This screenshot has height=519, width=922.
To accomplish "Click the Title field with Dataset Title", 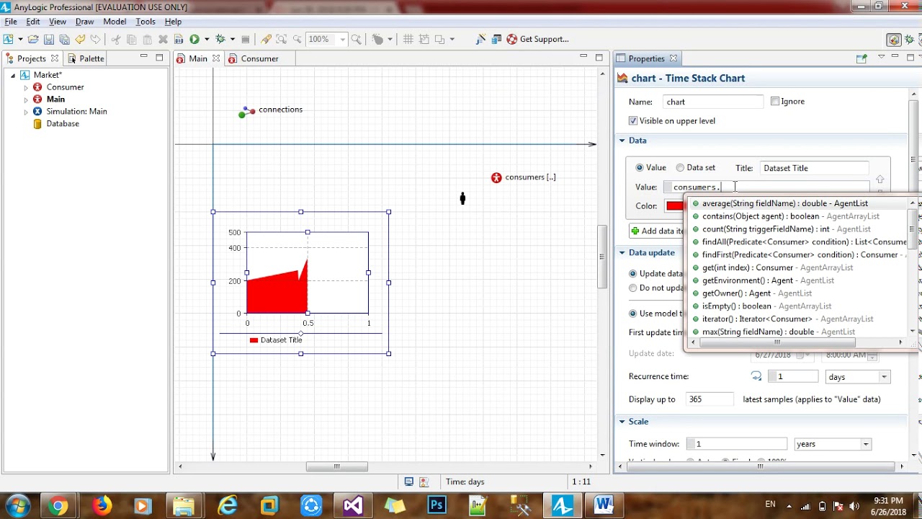I will point(815,168).
